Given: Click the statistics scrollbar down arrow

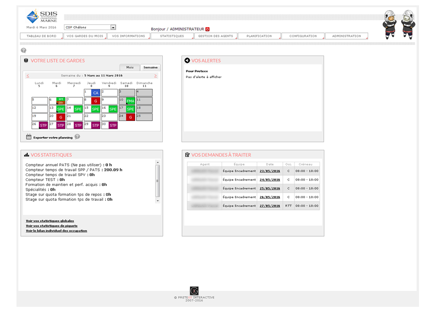Looking at the screenshot, I should click(157, 200).
